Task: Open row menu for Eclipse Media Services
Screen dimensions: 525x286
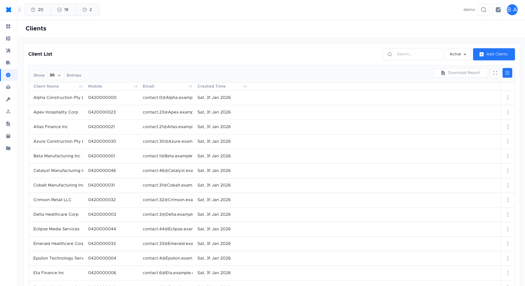Action: click(x=508, y=229)
